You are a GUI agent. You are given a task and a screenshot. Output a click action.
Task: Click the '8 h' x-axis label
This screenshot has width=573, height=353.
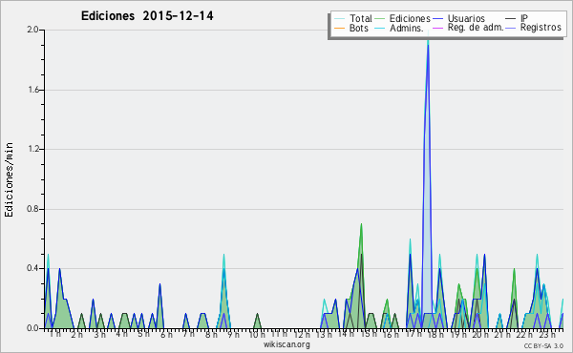[211, 335]
